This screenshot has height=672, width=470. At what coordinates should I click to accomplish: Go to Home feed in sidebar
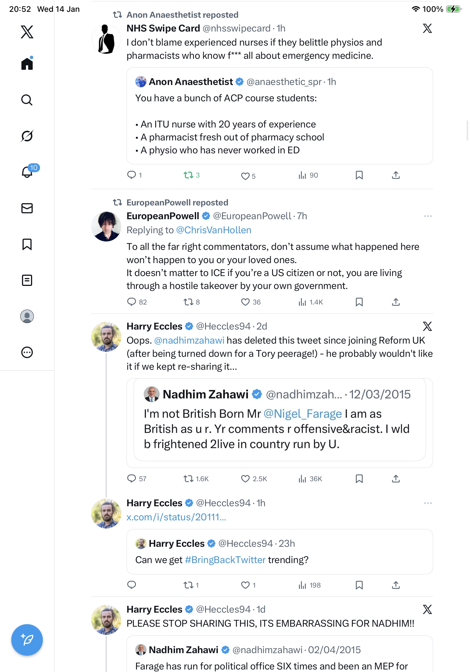[27, 64]
